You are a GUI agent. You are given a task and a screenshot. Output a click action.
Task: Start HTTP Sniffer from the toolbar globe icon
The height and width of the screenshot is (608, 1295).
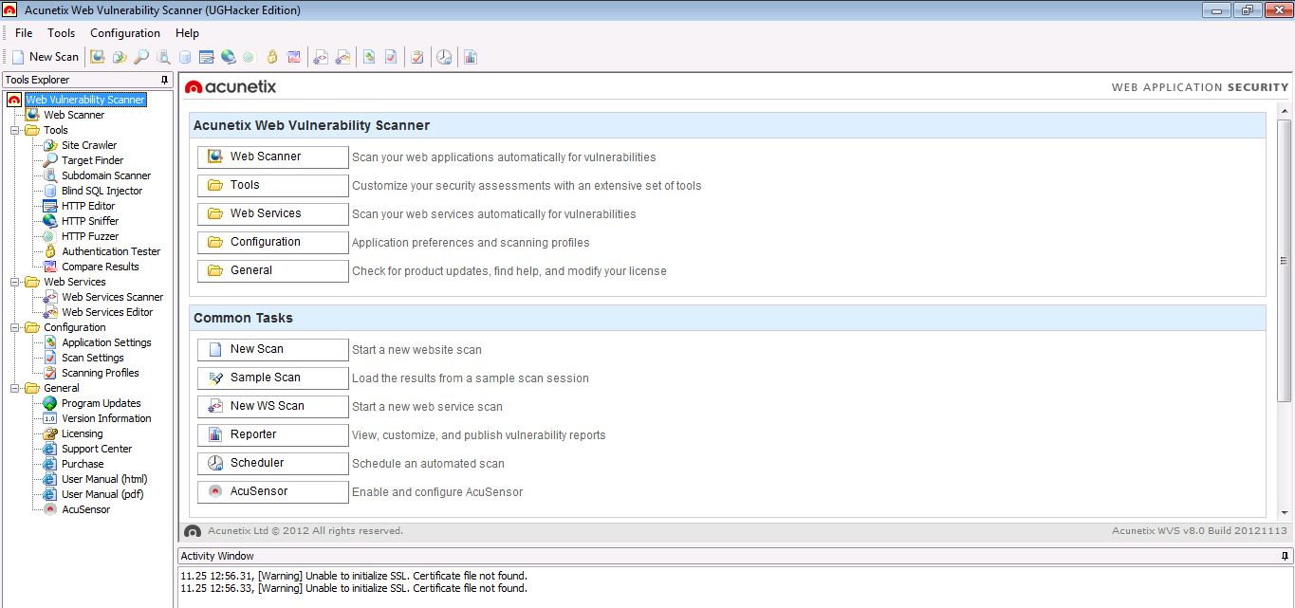(x=228, y=57)
